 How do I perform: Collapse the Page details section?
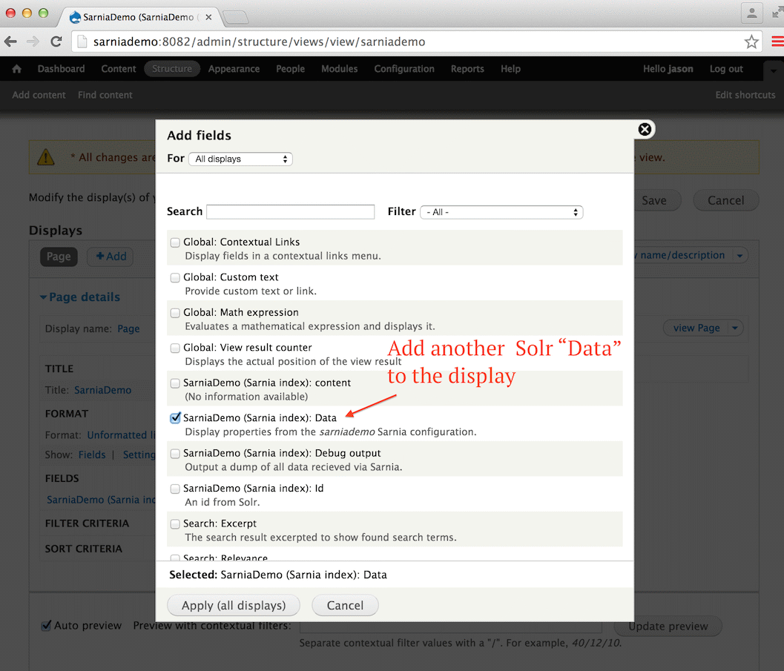click(x=79, y=297)
